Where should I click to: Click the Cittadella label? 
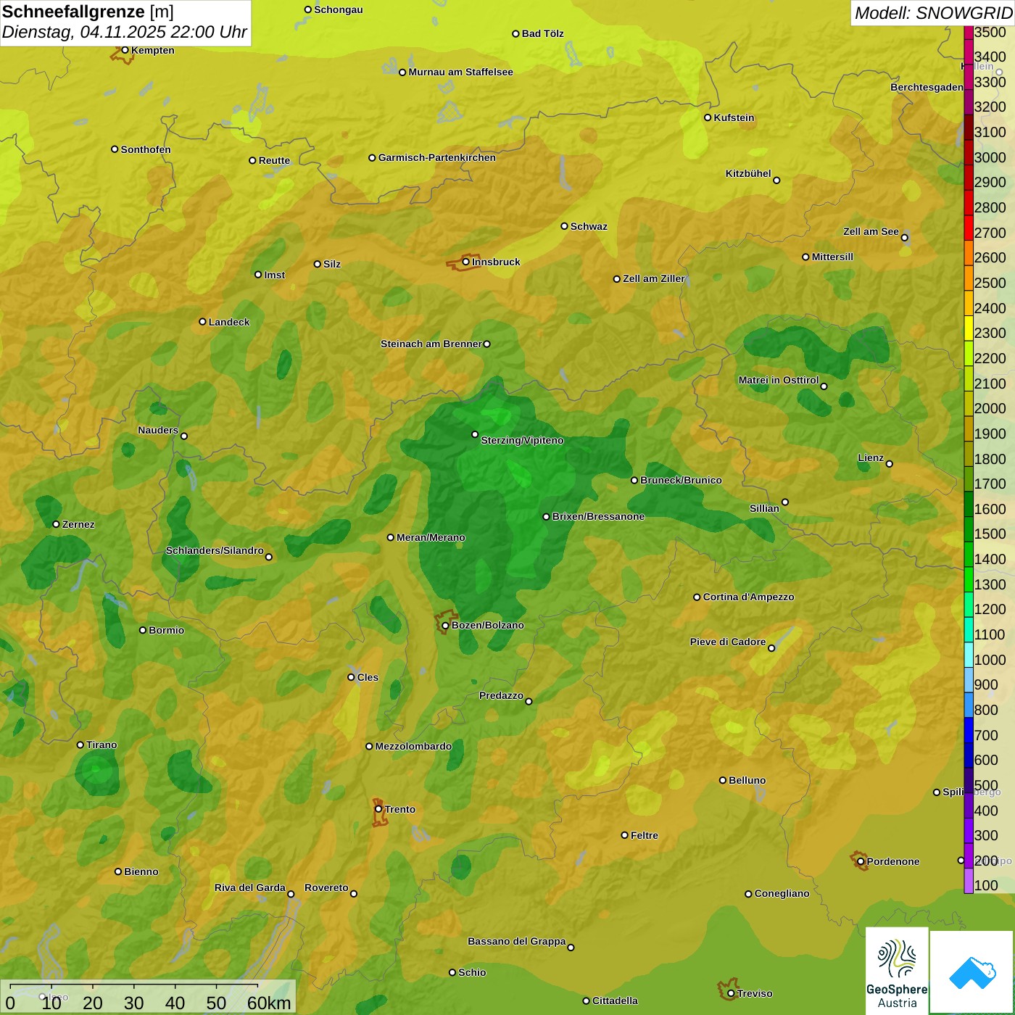[615, 1000]
